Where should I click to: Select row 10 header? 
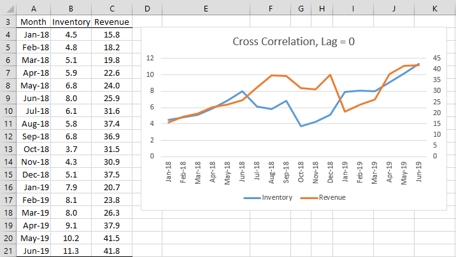pos(8,111)
